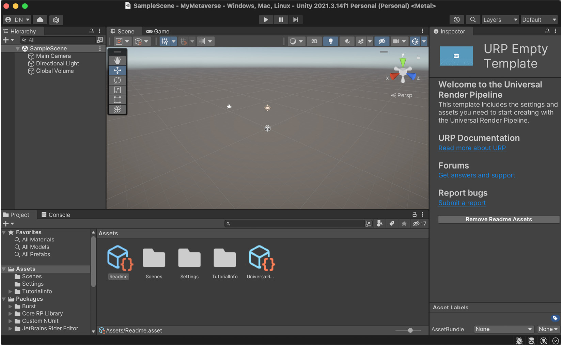Click search by type icon in Project

coord(380,224)
